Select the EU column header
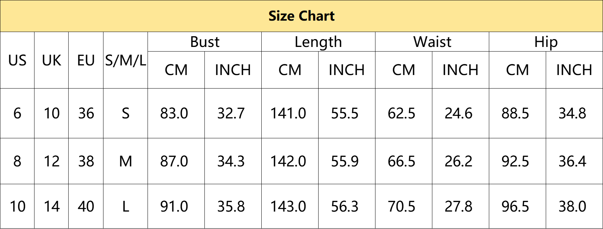The height and width of the screenshot is (229, 603). click(x=86, y=60)
